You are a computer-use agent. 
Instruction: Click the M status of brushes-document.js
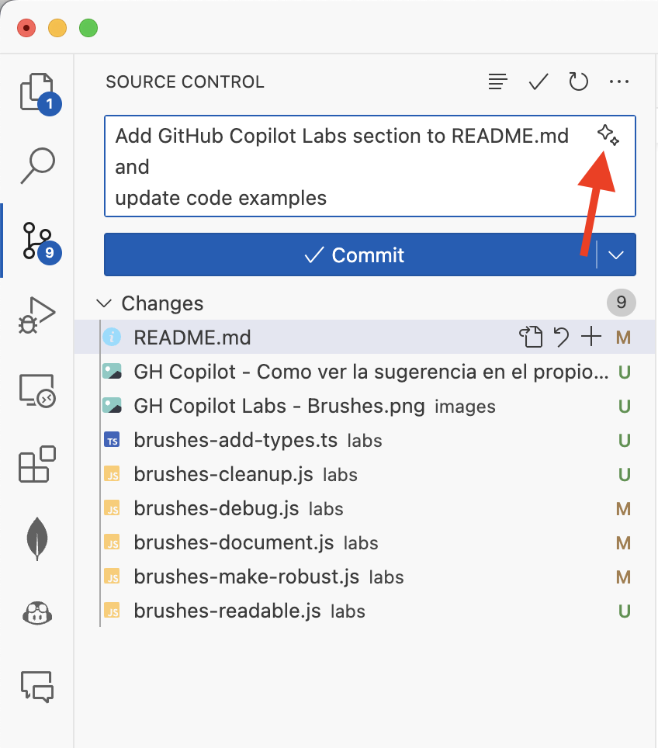pos(623,542)
